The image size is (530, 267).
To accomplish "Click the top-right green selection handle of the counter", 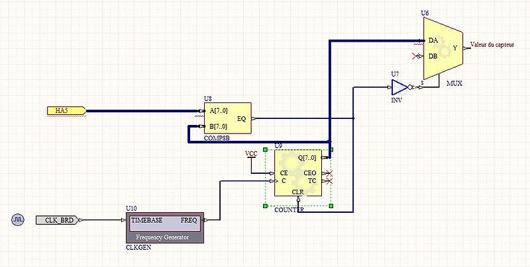I will click(331, 150).
